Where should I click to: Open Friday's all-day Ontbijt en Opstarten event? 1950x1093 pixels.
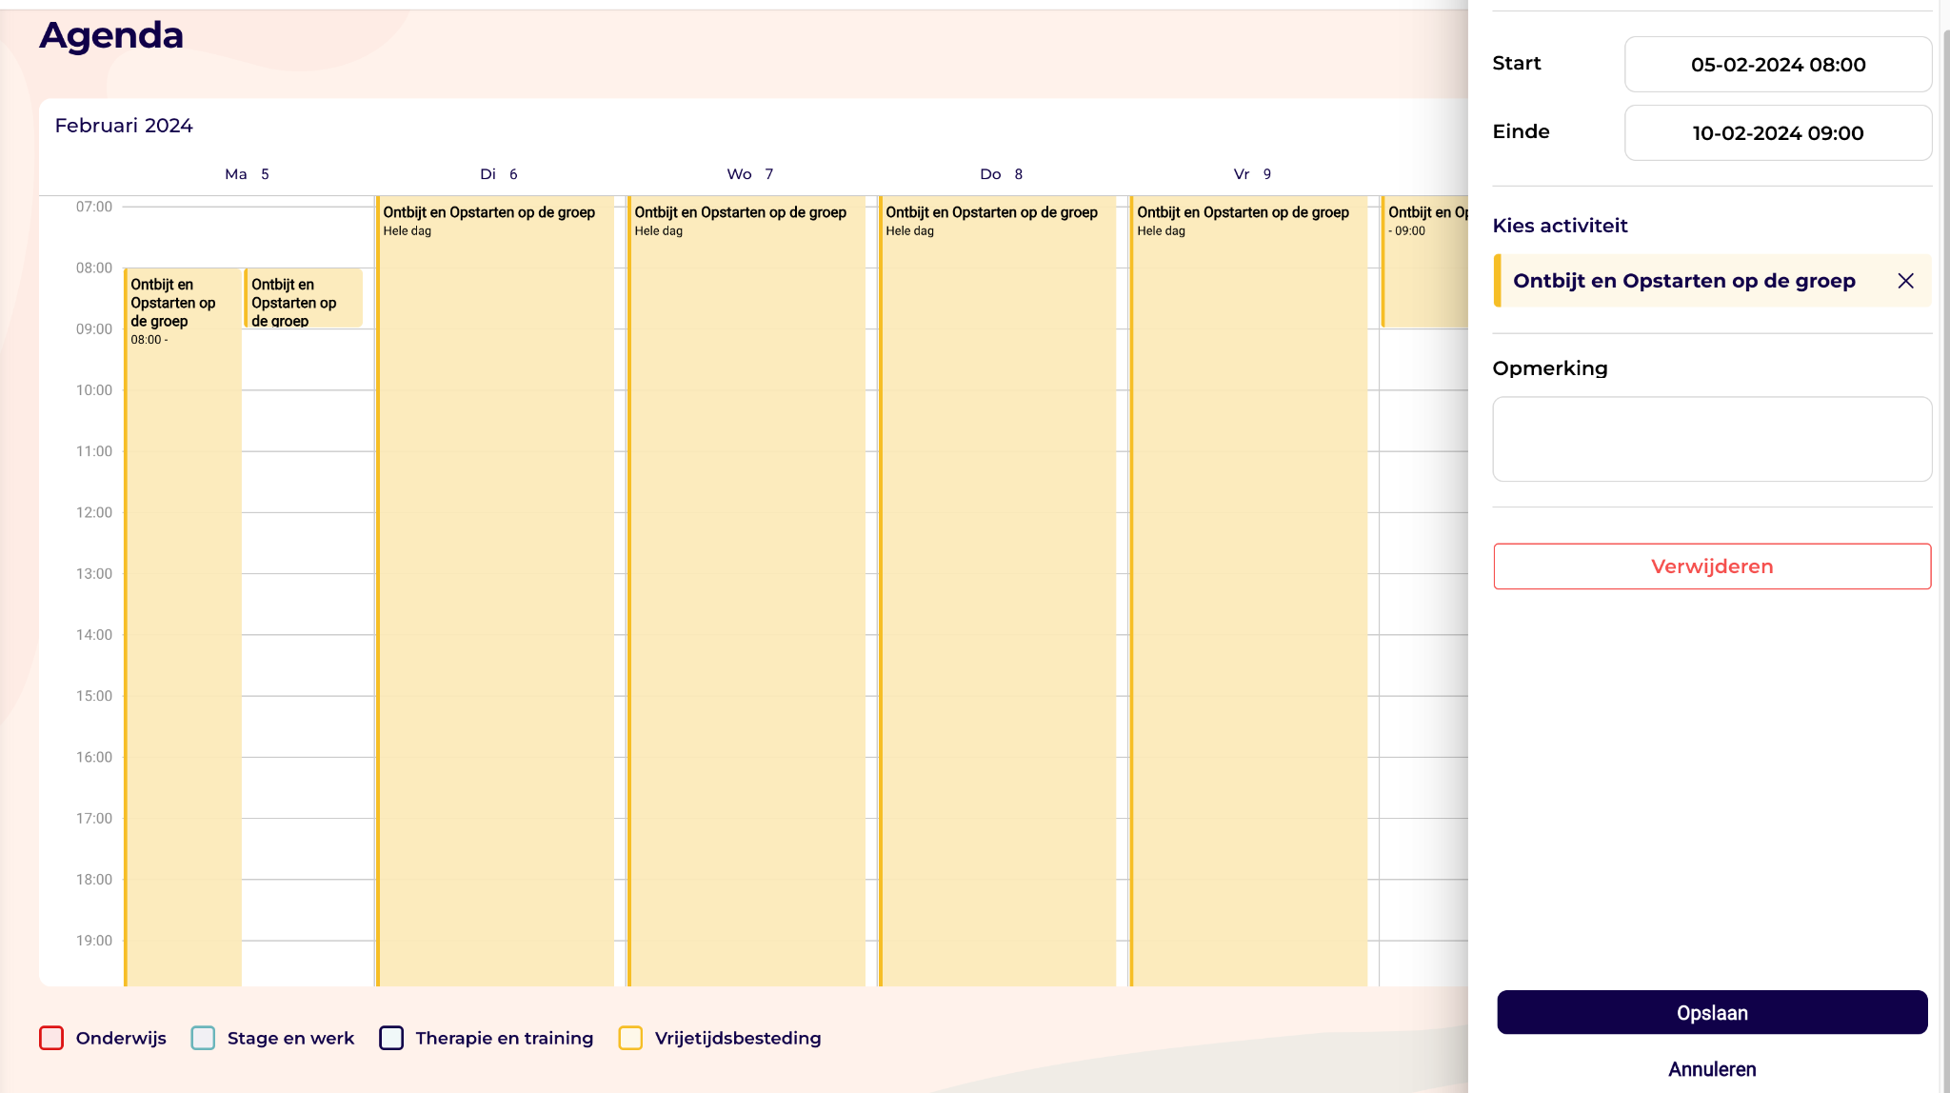pyautogui.click(x=1249, y=590)
